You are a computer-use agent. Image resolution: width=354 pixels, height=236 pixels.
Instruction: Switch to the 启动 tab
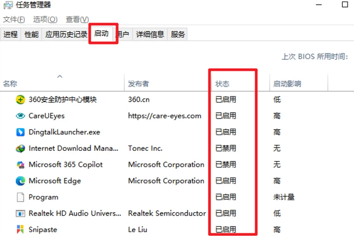(x=101, y=34)
